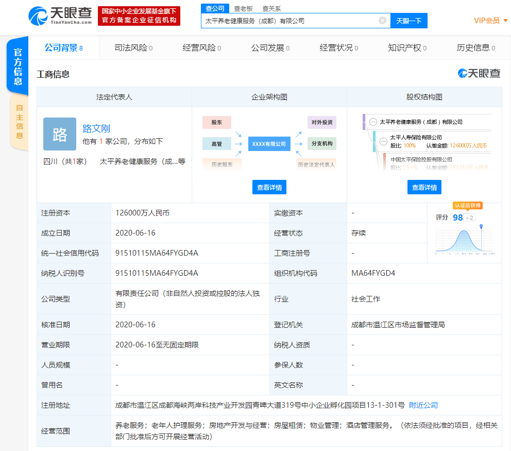
Task: Select the 高管 node in the architecture diagram
Action: click(x=217, y=143)
